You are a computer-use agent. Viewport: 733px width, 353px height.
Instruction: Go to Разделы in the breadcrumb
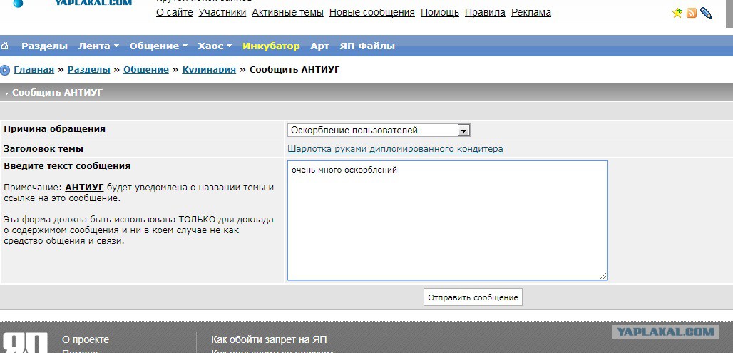(x=89, y=70)
